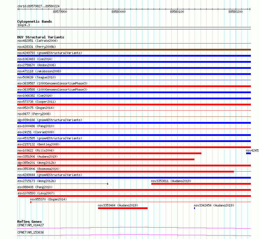Select the nsv471118 (Jakobsson2008) variant label
Viewport: 259px width, 239px height.
pos(39,71)
